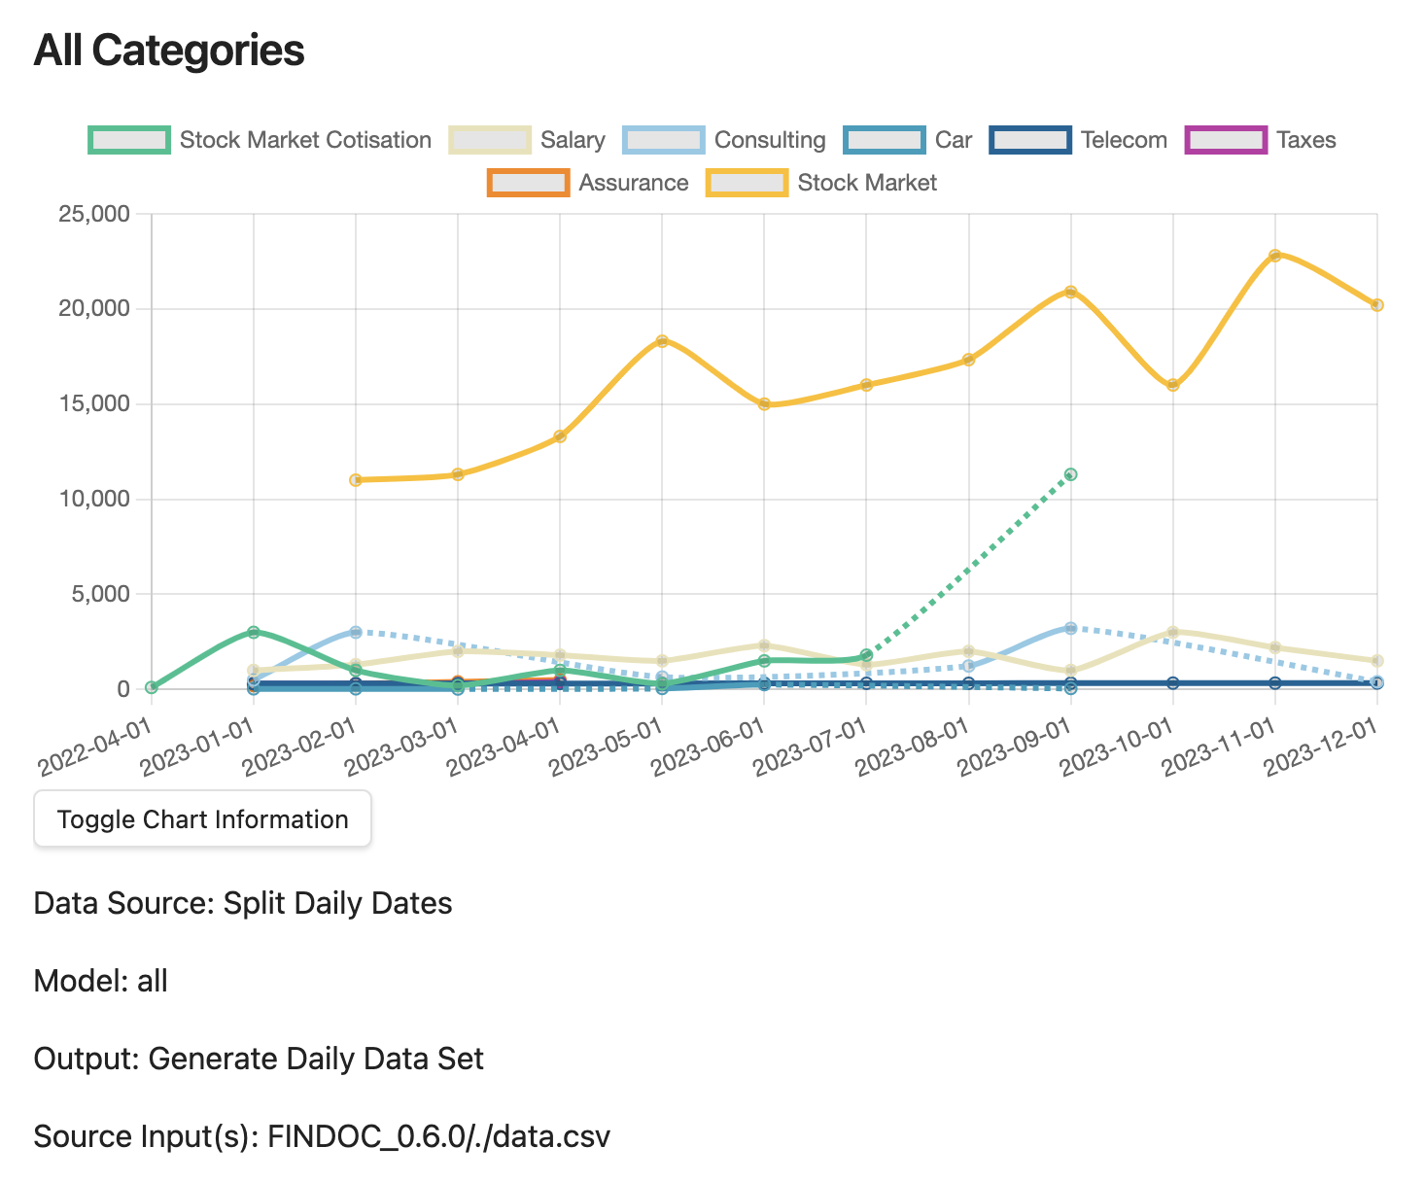Click the 'All Categories' heading
This screenshot has width=1425, height=1182.
click(x=169, y=51)
